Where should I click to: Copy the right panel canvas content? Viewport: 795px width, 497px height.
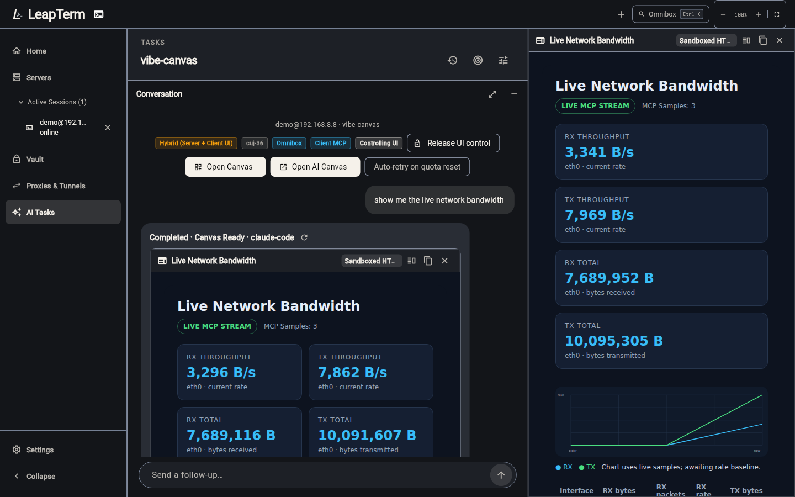point(763,40)
